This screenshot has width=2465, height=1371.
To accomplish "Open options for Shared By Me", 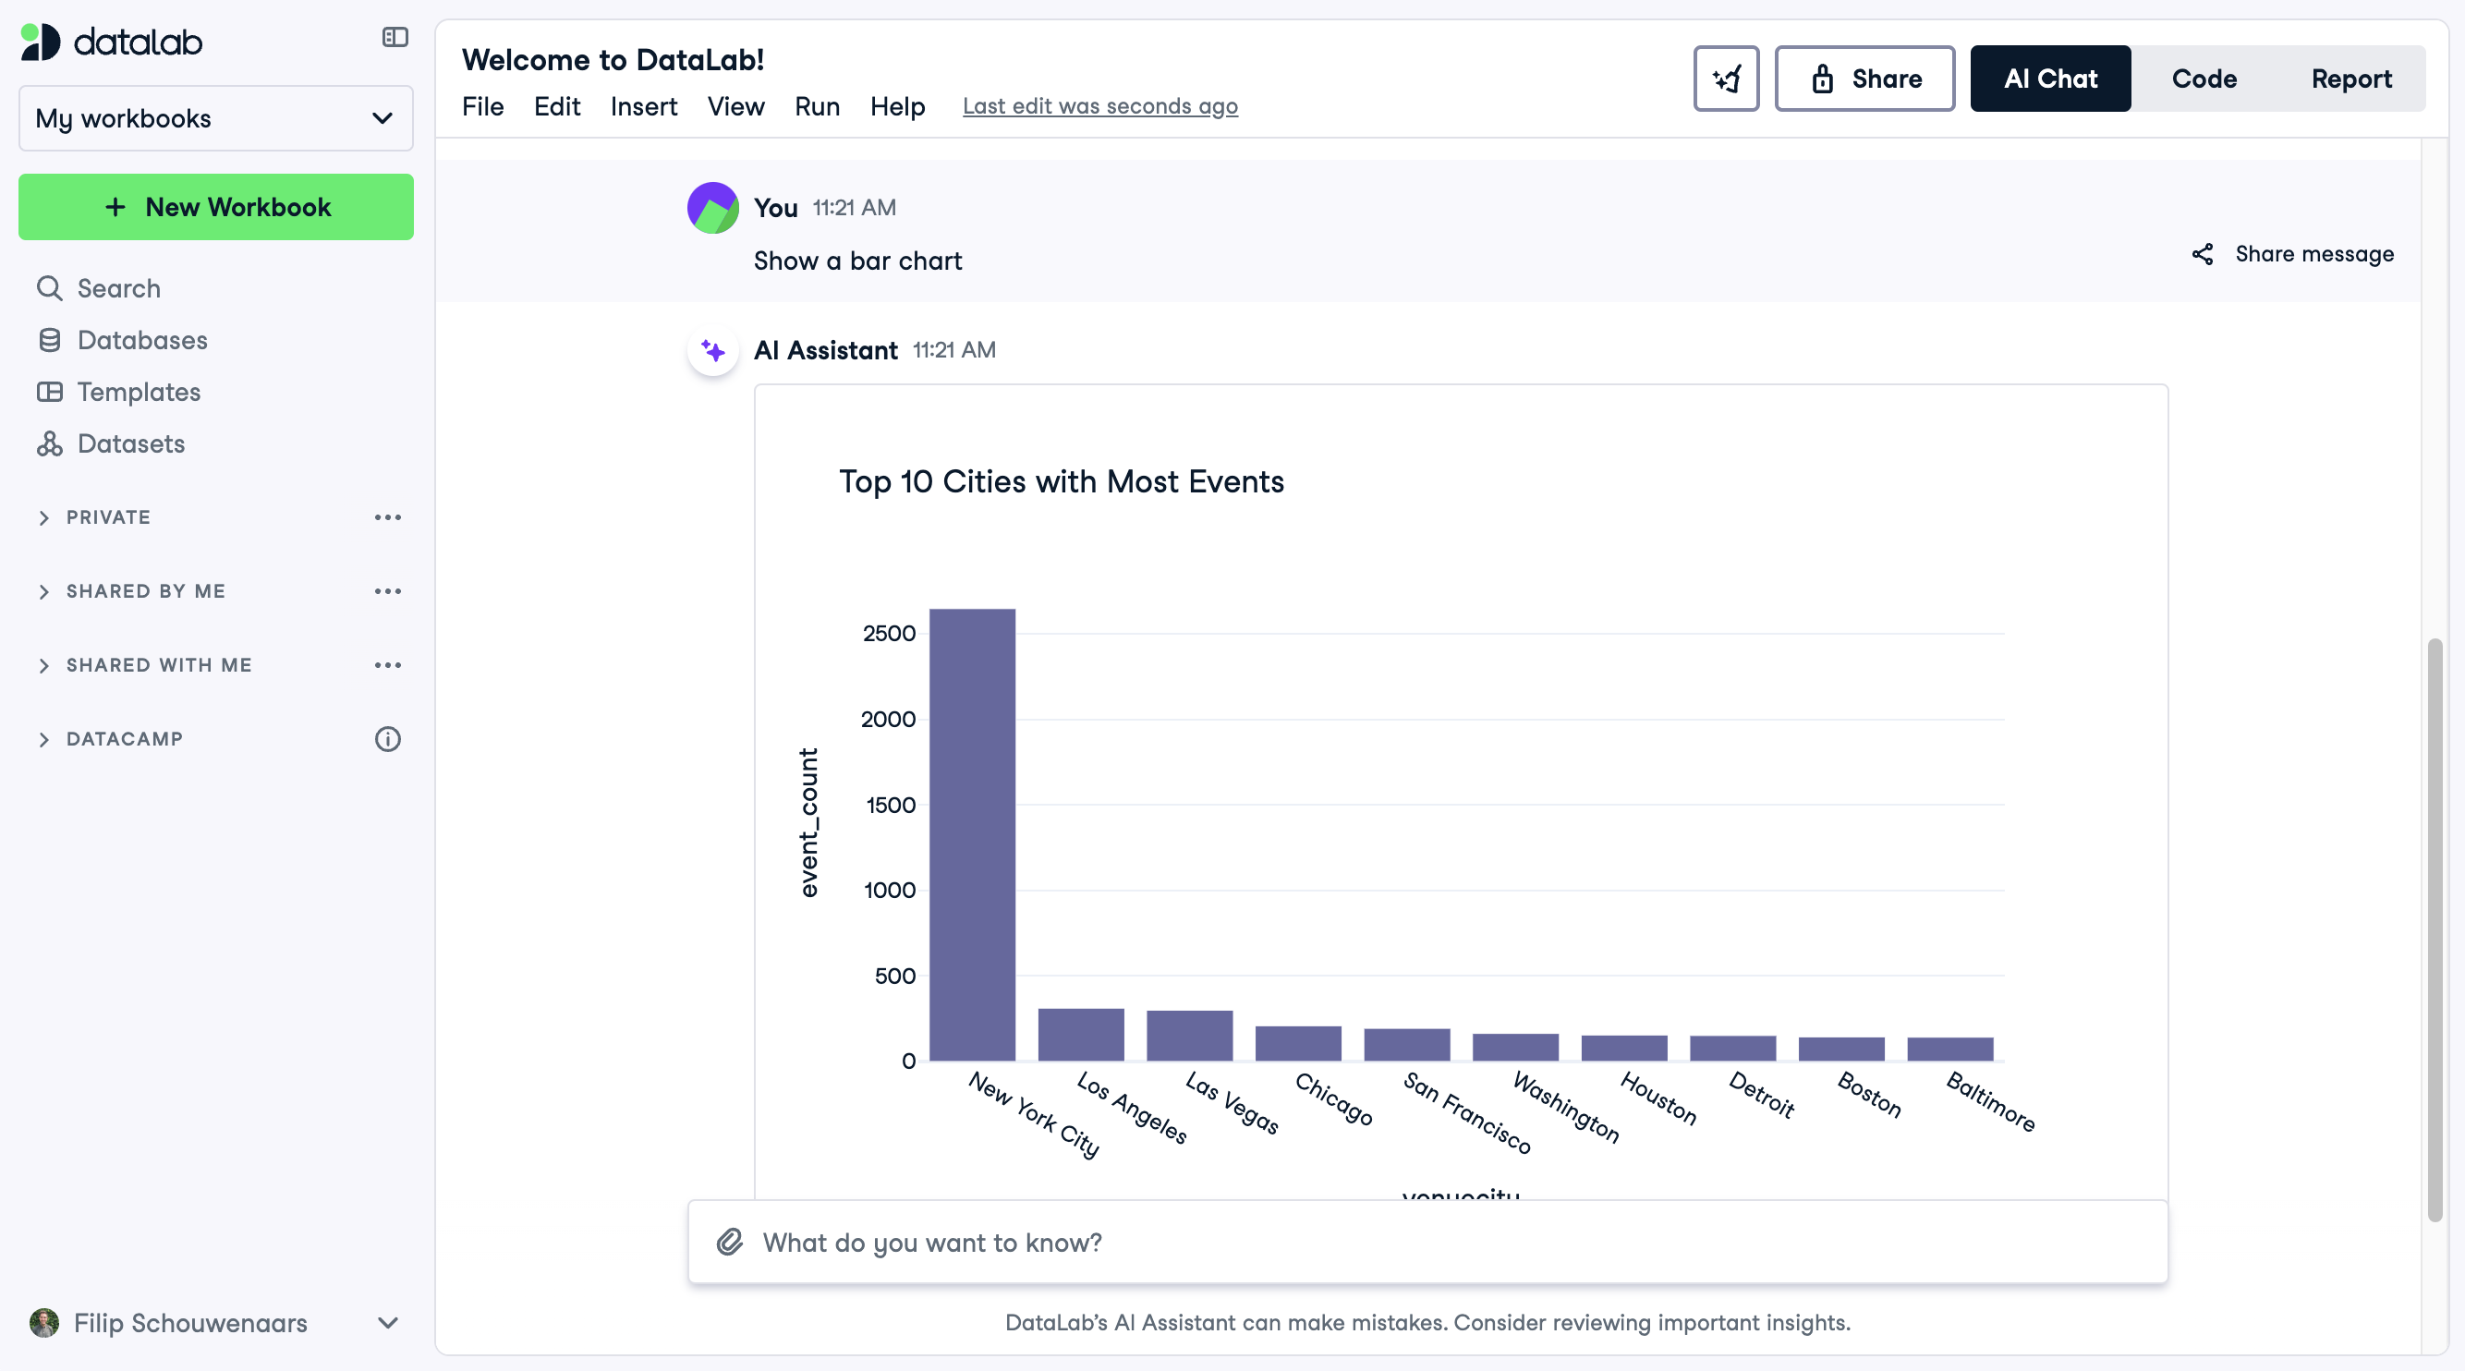I will point(387,591).
